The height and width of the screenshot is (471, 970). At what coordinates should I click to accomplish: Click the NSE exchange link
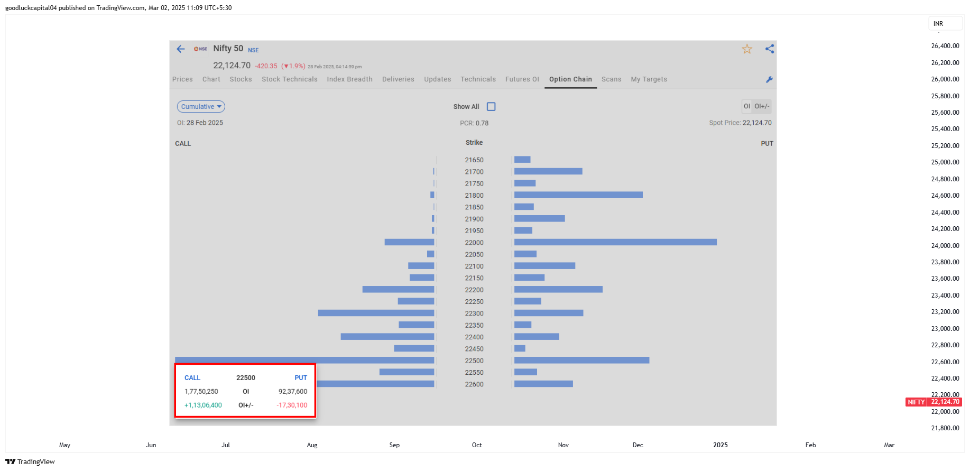253,50
